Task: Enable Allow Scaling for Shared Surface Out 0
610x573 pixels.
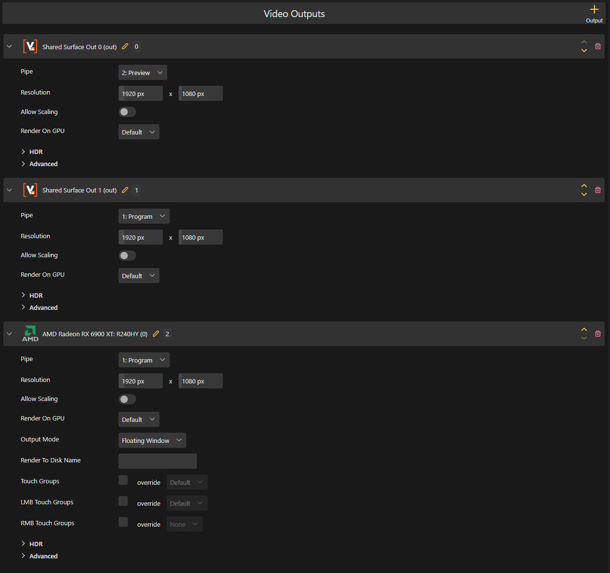Action: [x=127, y=112]
